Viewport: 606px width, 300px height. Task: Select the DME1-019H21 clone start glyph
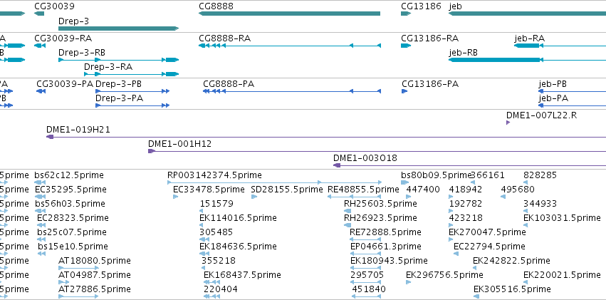(x=50, y=137)
